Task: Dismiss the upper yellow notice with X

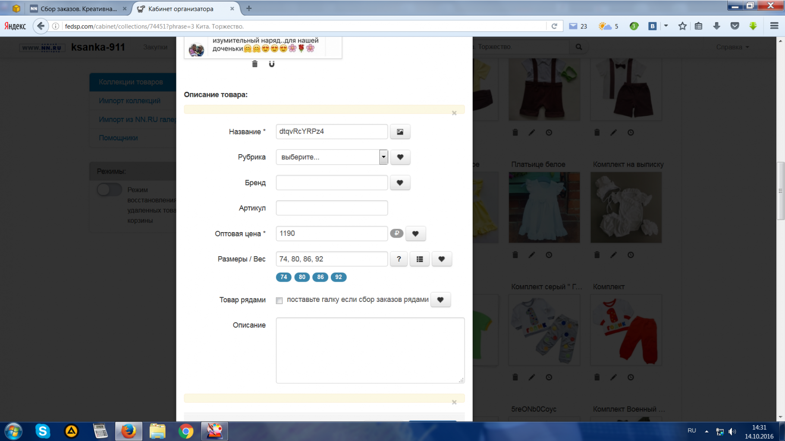Action: 454,113
